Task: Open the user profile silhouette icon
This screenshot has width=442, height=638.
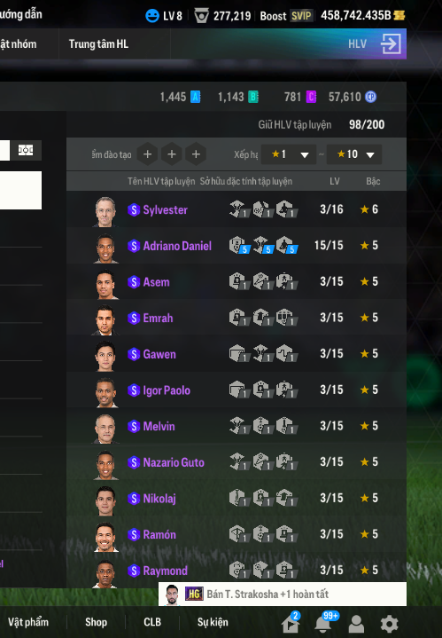Action: coord(356,623)
